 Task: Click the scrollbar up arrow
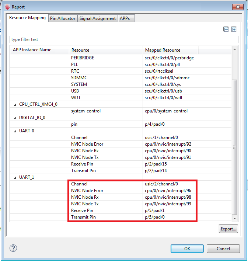(x=235, y=49)
